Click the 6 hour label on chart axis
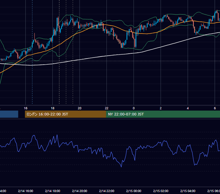 click(215, 108)
